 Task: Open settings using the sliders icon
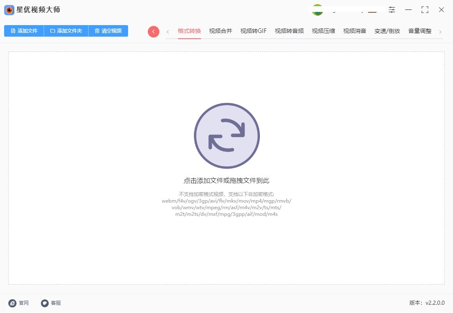point(392,9)
